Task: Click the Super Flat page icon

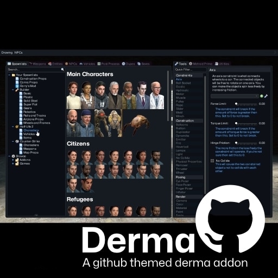Action: [x=21, y=104]
